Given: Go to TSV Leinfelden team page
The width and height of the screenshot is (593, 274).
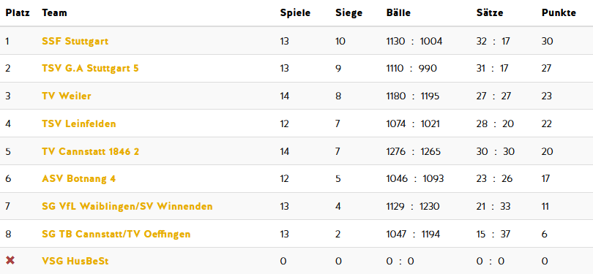Looking at the screenshot, I should pyautogui.click(x=79, y=123).
